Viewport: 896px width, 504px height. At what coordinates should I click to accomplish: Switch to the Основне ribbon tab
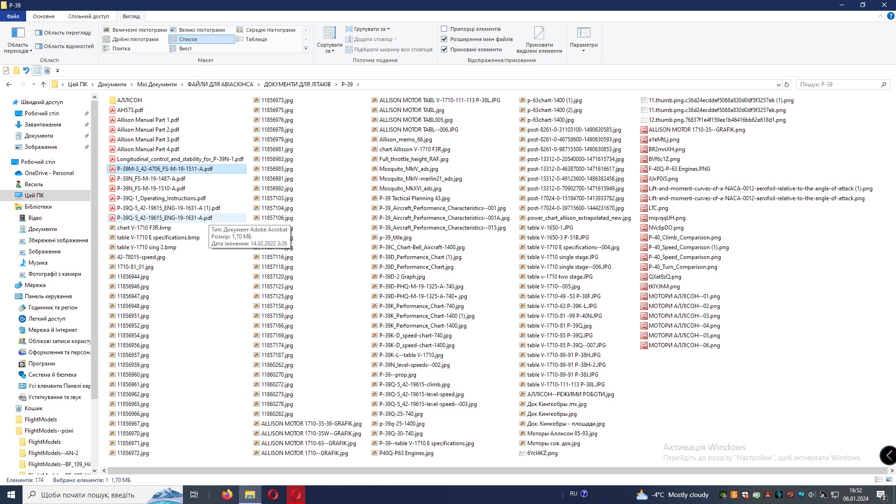coord(43,16)
